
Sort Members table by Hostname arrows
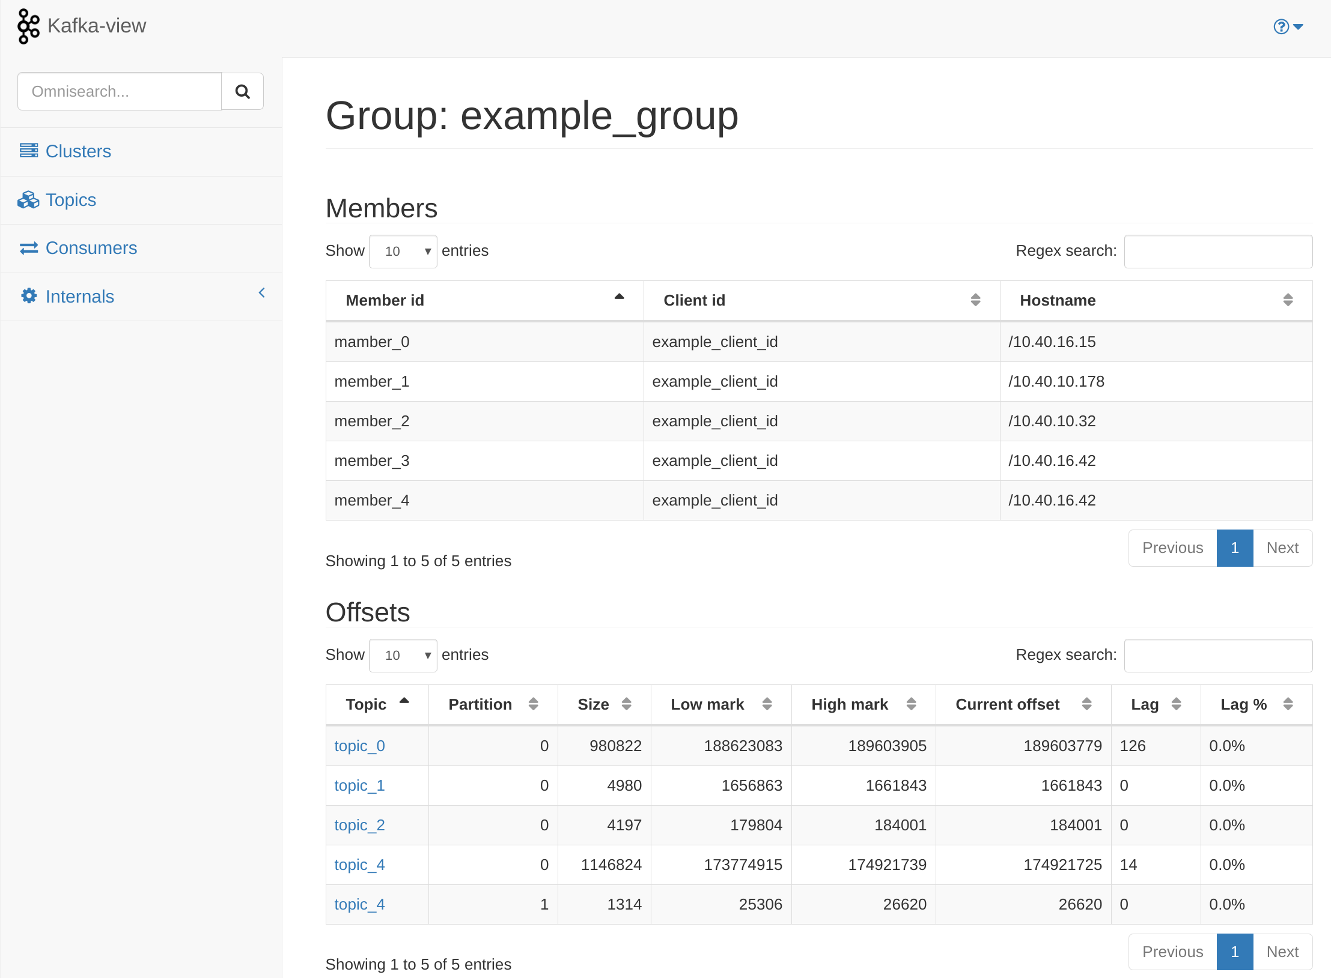pos(1287,300)
